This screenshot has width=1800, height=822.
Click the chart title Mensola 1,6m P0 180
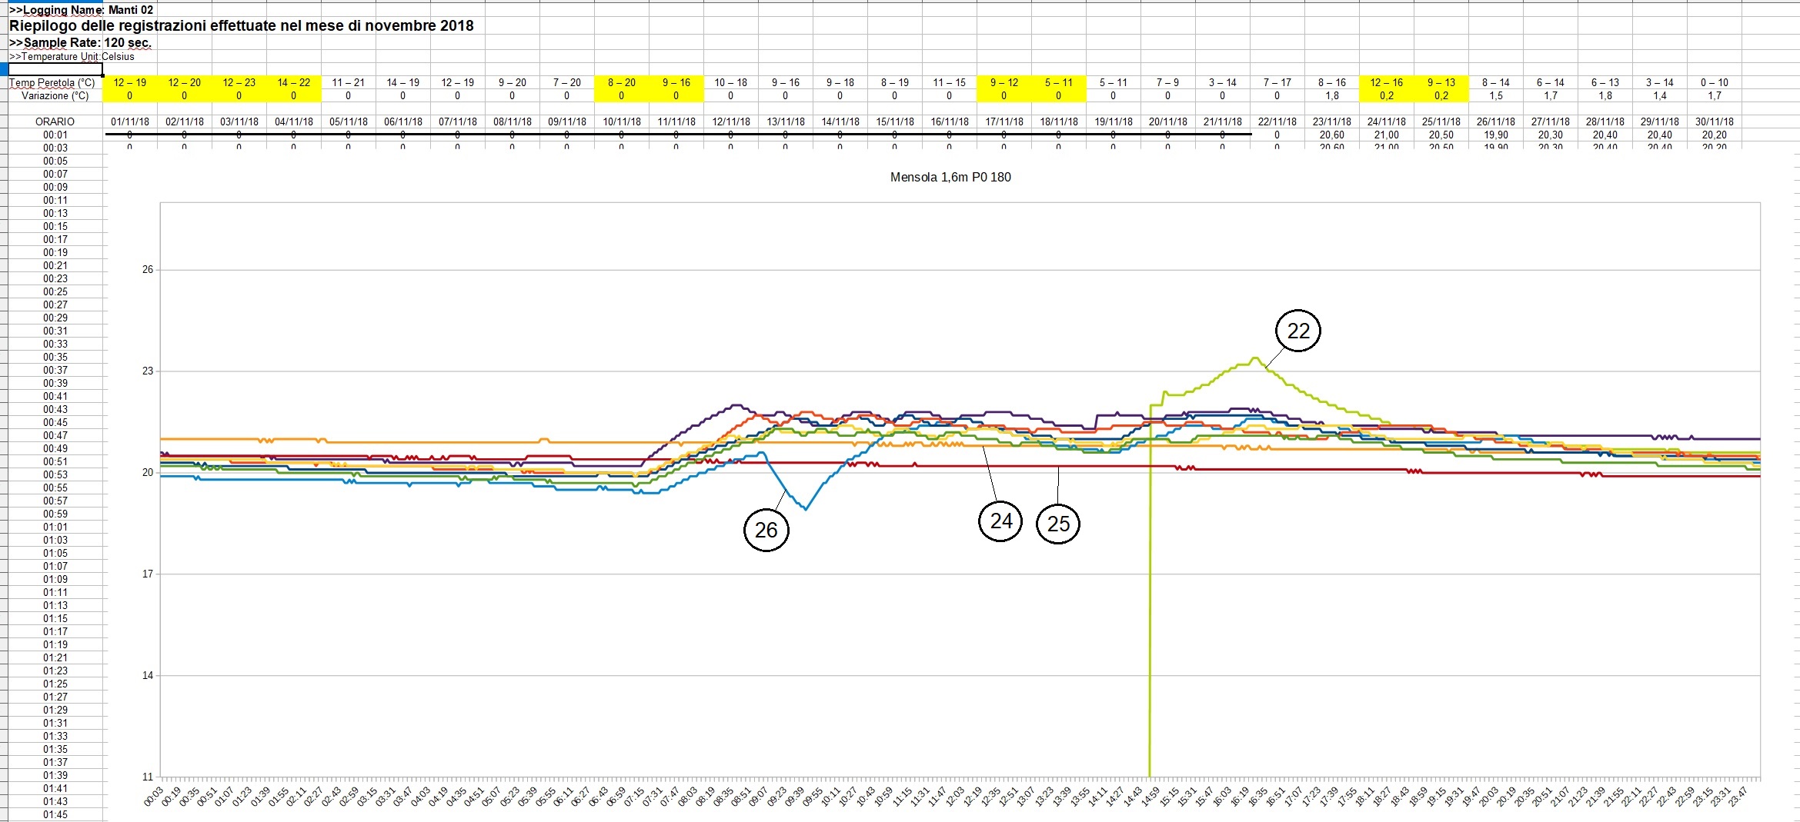(950, 177)
